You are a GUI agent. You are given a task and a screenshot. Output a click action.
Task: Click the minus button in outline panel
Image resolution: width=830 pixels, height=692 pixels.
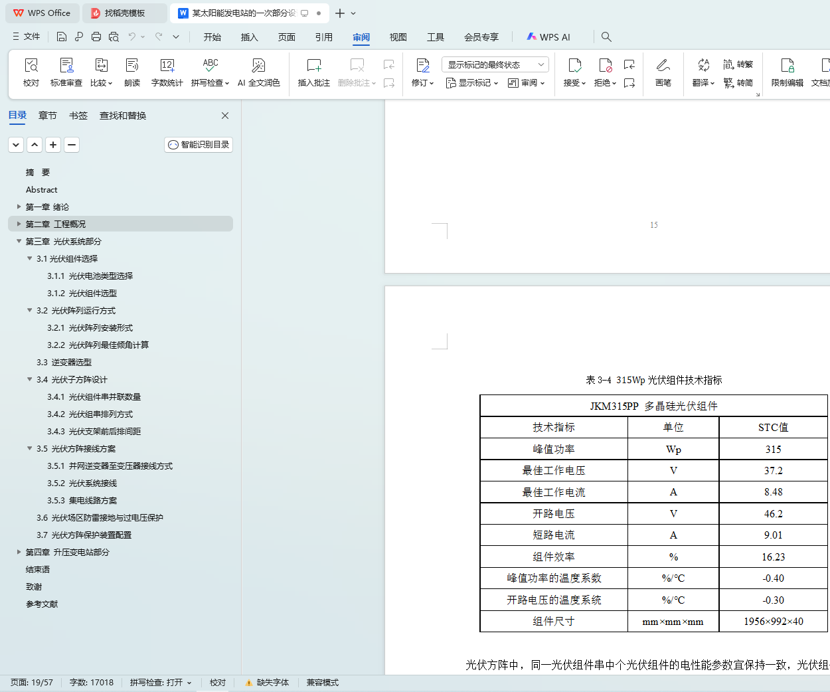72,144
